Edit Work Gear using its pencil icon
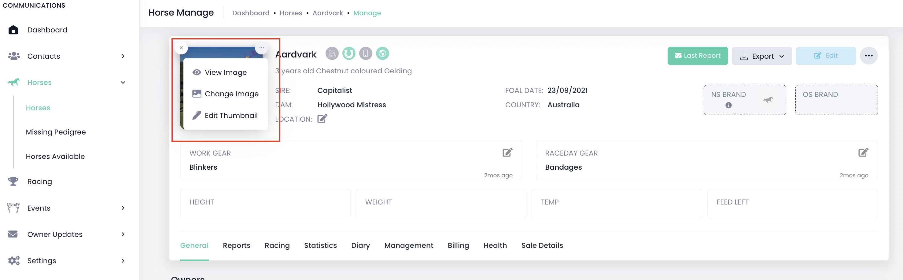This screenshot has width=903, height=280. point(507,153)
